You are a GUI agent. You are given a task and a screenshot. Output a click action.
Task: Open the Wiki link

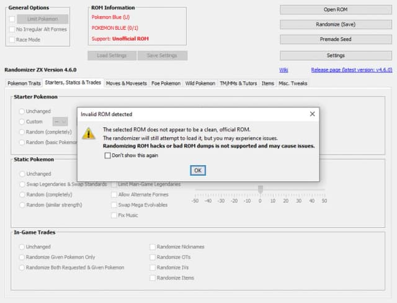coord(283,70)
